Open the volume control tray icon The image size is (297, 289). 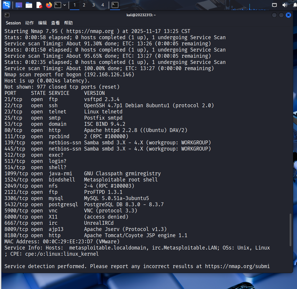pyautogui.click(x=285, y=5)
